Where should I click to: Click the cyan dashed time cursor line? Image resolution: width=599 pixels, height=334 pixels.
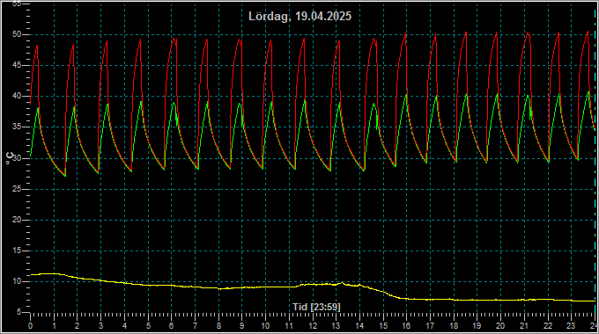pos(595,160)
